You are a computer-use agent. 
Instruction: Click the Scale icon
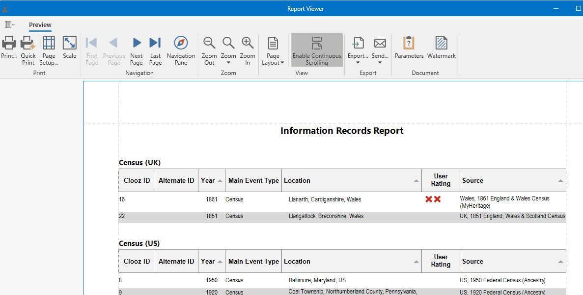click(69, 44)
